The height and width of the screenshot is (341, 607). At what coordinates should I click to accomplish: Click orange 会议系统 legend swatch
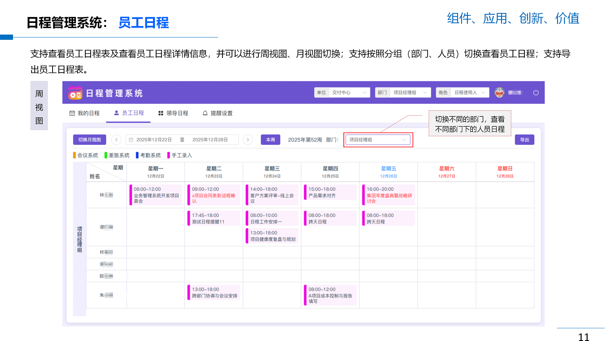click(74, 156)
